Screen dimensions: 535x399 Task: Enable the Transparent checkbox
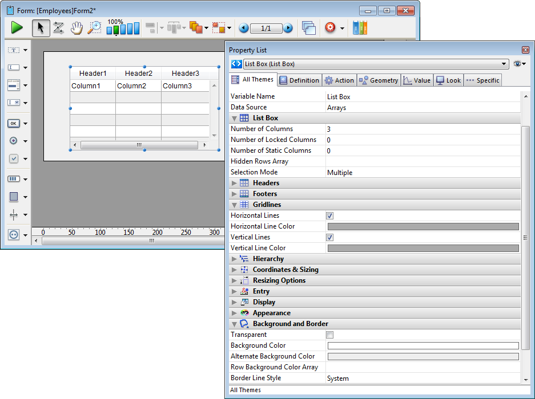(x=329, y=335)
